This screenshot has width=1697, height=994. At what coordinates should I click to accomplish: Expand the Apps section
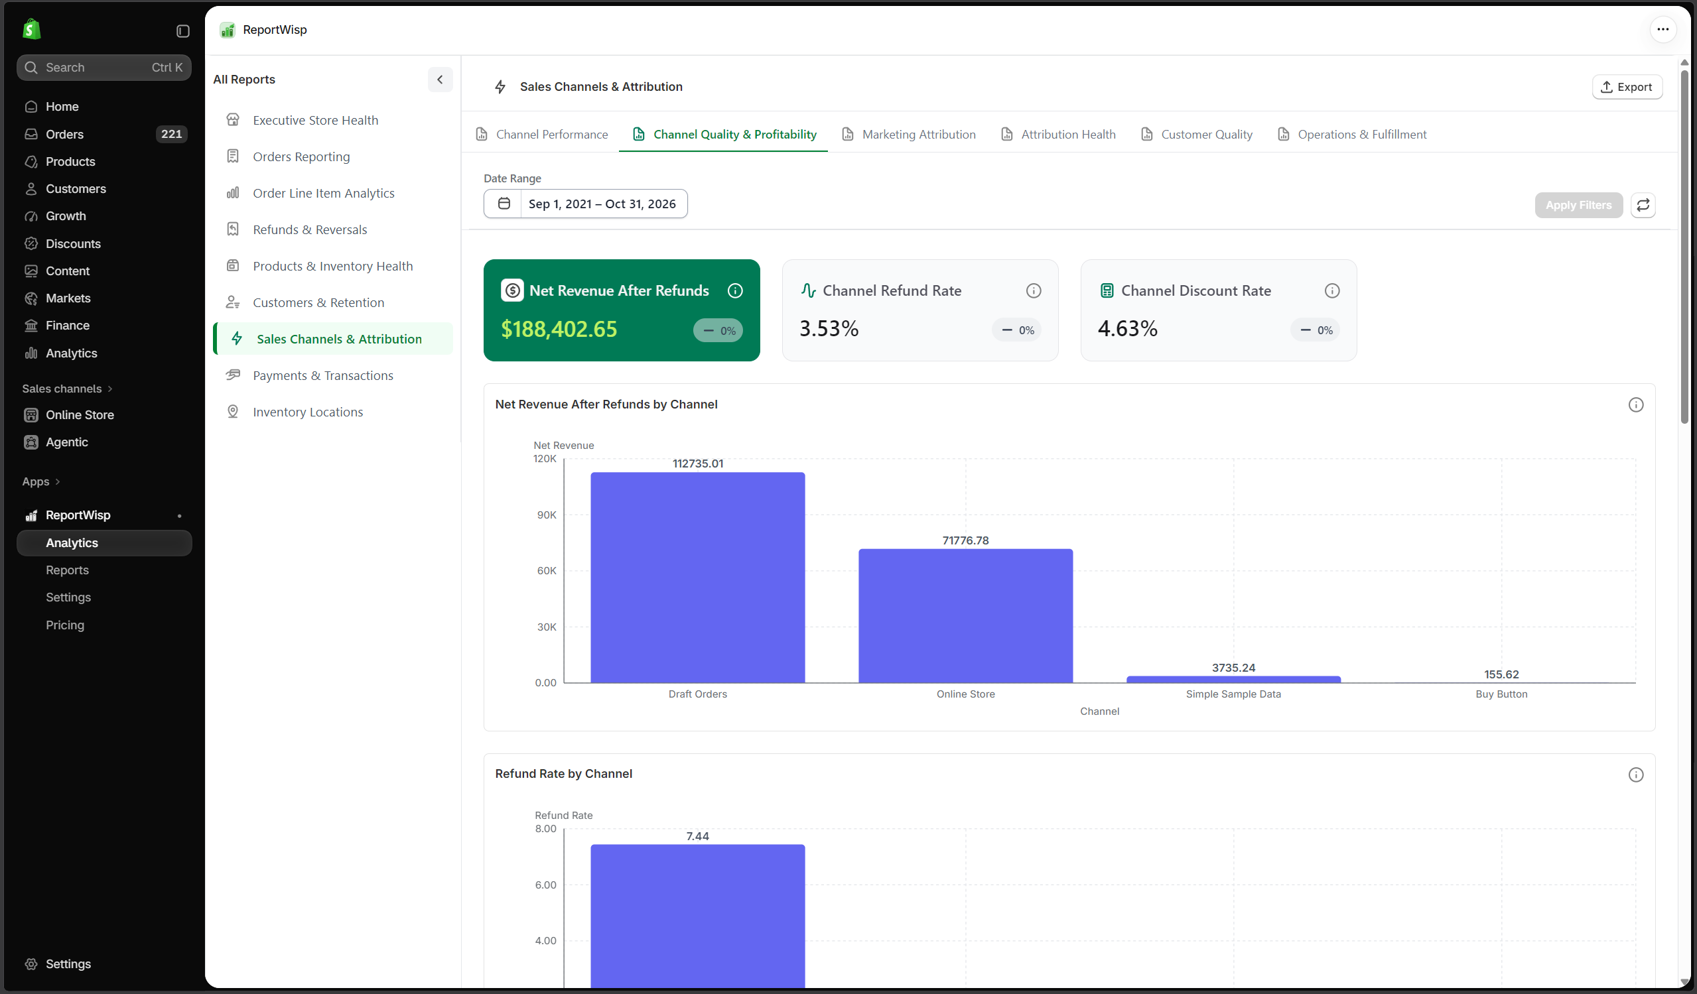click(41, 482)
